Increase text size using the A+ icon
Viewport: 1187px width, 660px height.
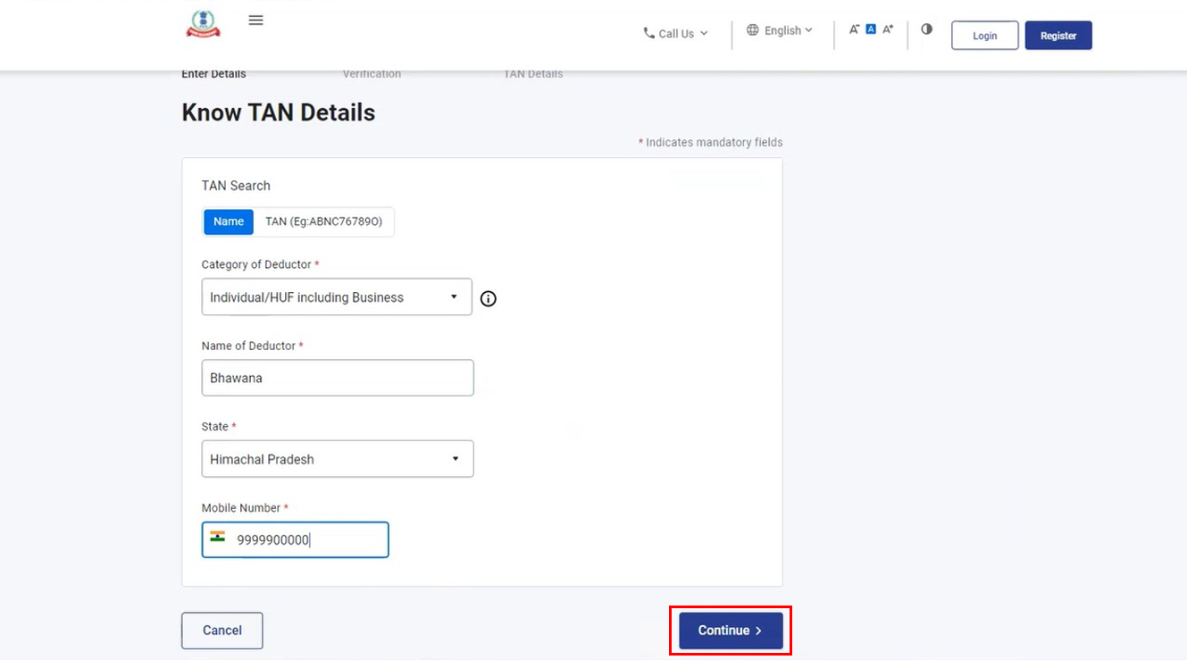(x=887, y=28)
